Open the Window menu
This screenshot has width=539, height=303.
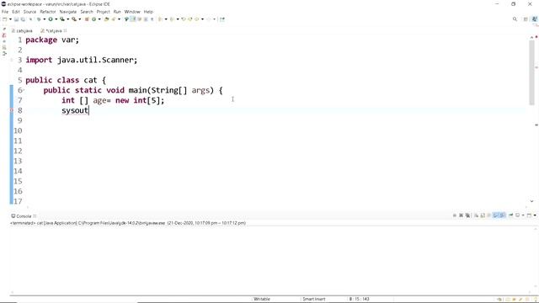(132, 12)
